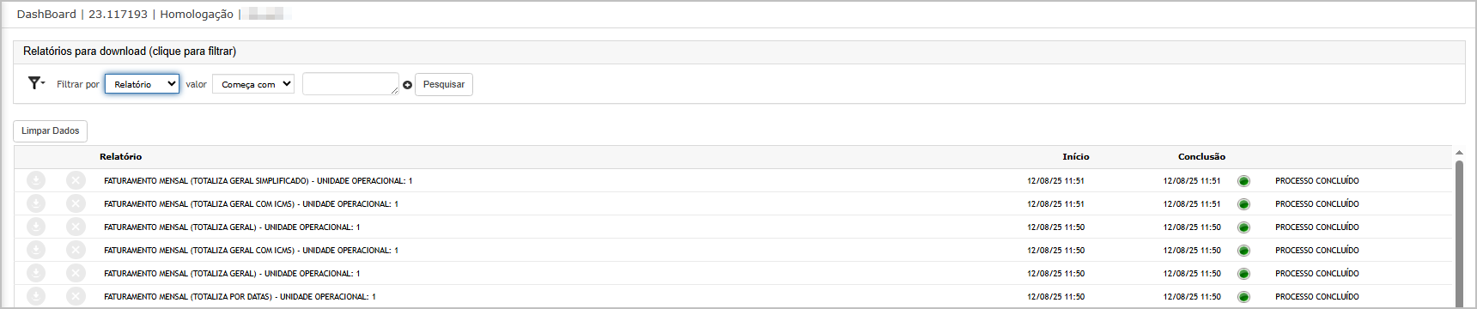Click green status indicator of Totaliza Por Datas row
The width and height of the screenshot is (1477, 309).
1243,297
